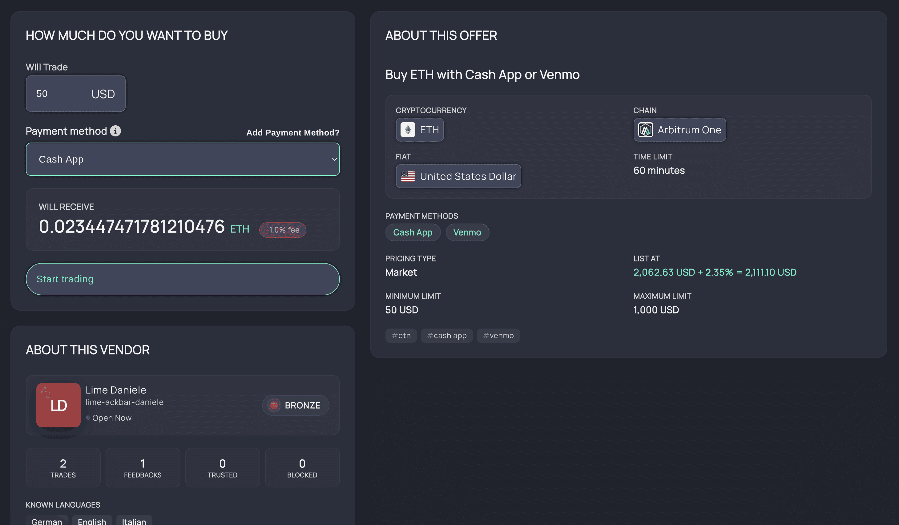899x525 pixels.
Task: Click the HOW MUCH DO YOU WANT TO BUY heading
Action: tap(127, 35)
